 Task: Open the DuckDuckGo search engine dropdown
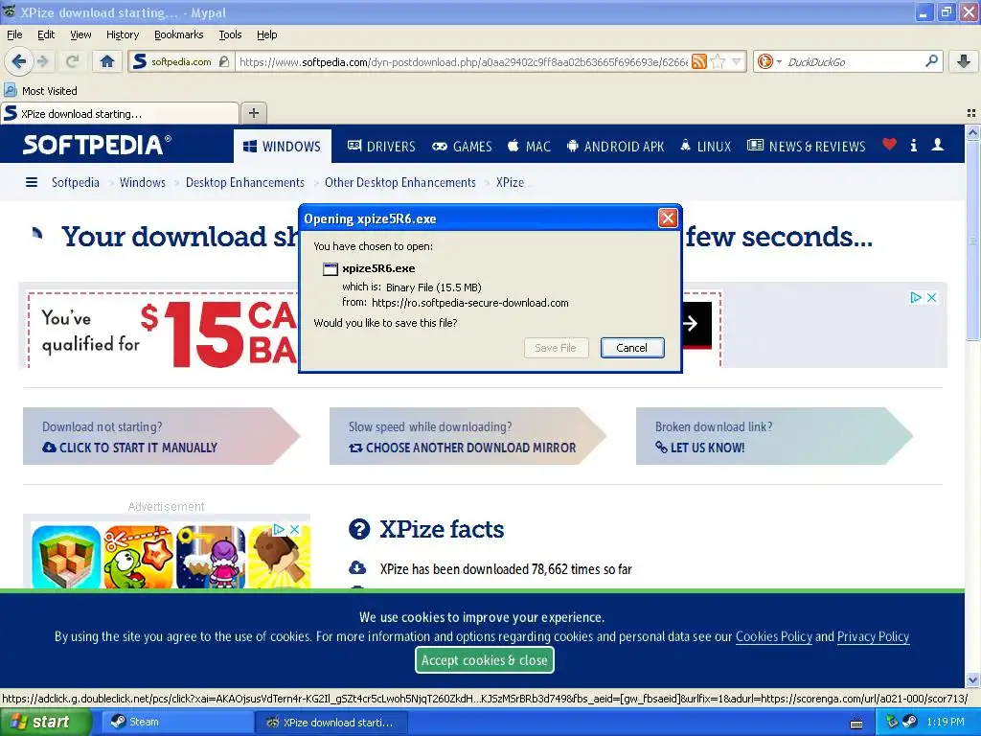coord(769,61)
